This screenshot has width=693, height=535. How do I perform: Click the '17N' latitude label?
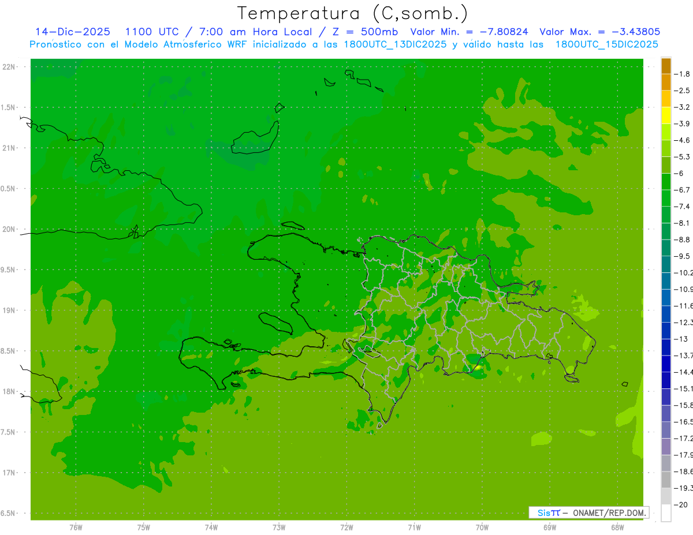pyautogui.click(x=10, y=473)
